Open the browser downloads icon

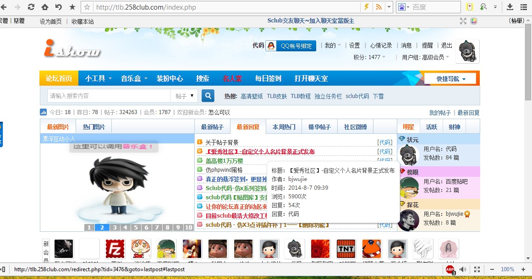pos(510,7)
